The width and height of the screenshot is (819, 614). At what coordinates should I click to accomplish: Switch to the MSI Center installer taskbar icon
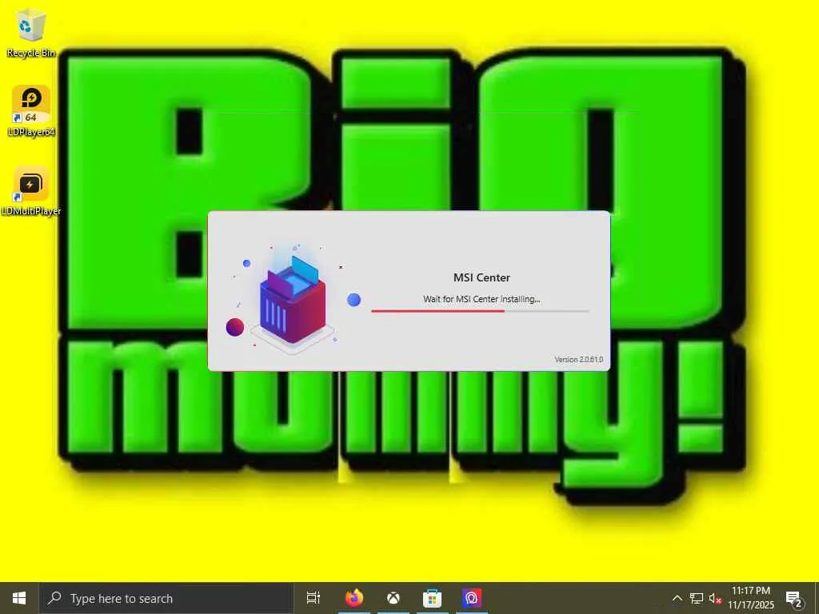click(x=471, y=598)
